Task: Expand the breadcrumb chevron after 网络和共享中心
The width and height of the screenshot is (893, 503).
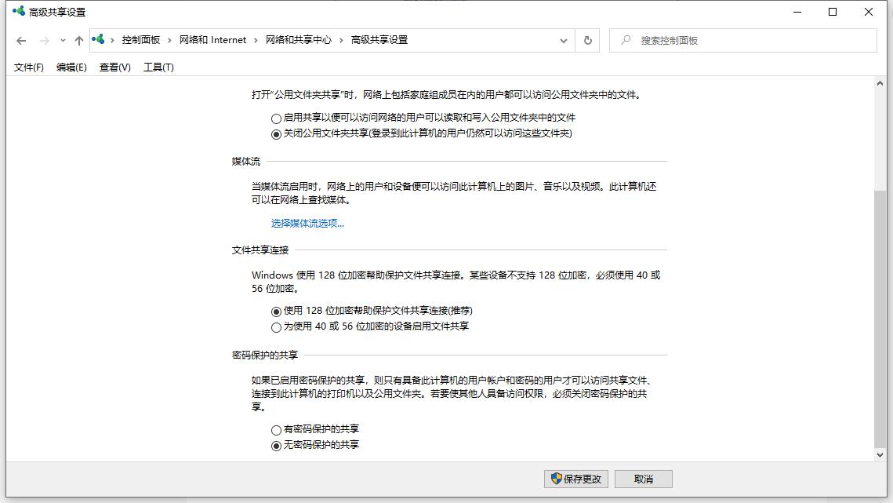Action: click(341, 39)
